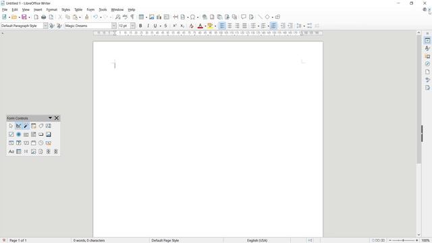Screen dimensions: 432x243
Task: Select the Numeric Field 123 control
Action: [x=26, y=143]
